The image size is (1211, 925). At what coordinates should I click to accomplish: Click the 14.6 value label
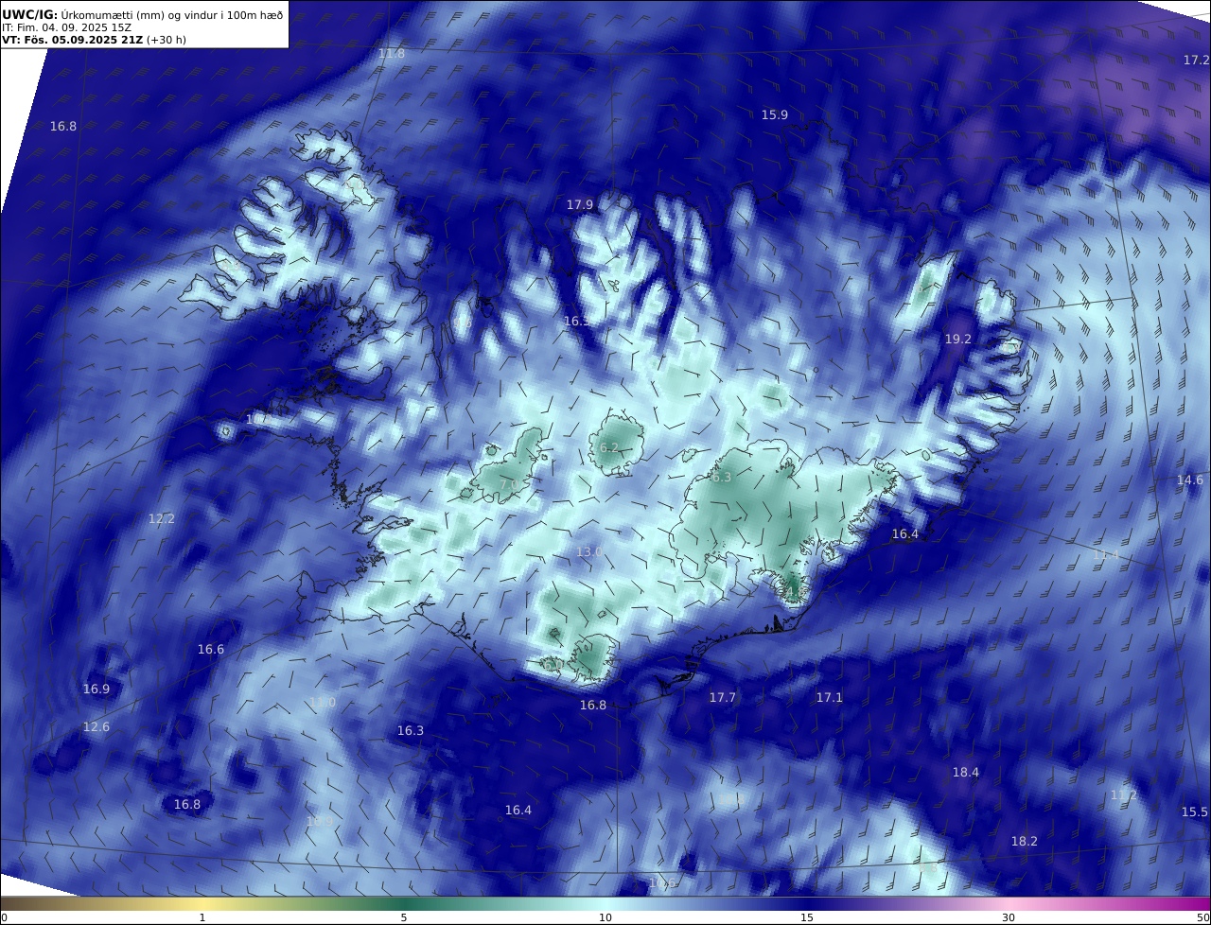pos(1190,480)
